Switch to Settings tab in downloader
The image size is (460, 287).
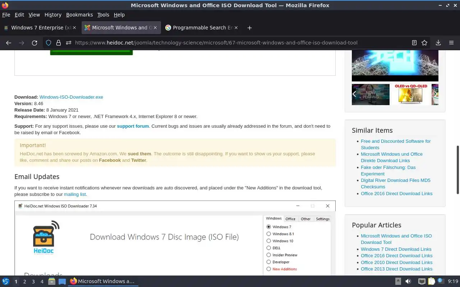pos(323,219)
